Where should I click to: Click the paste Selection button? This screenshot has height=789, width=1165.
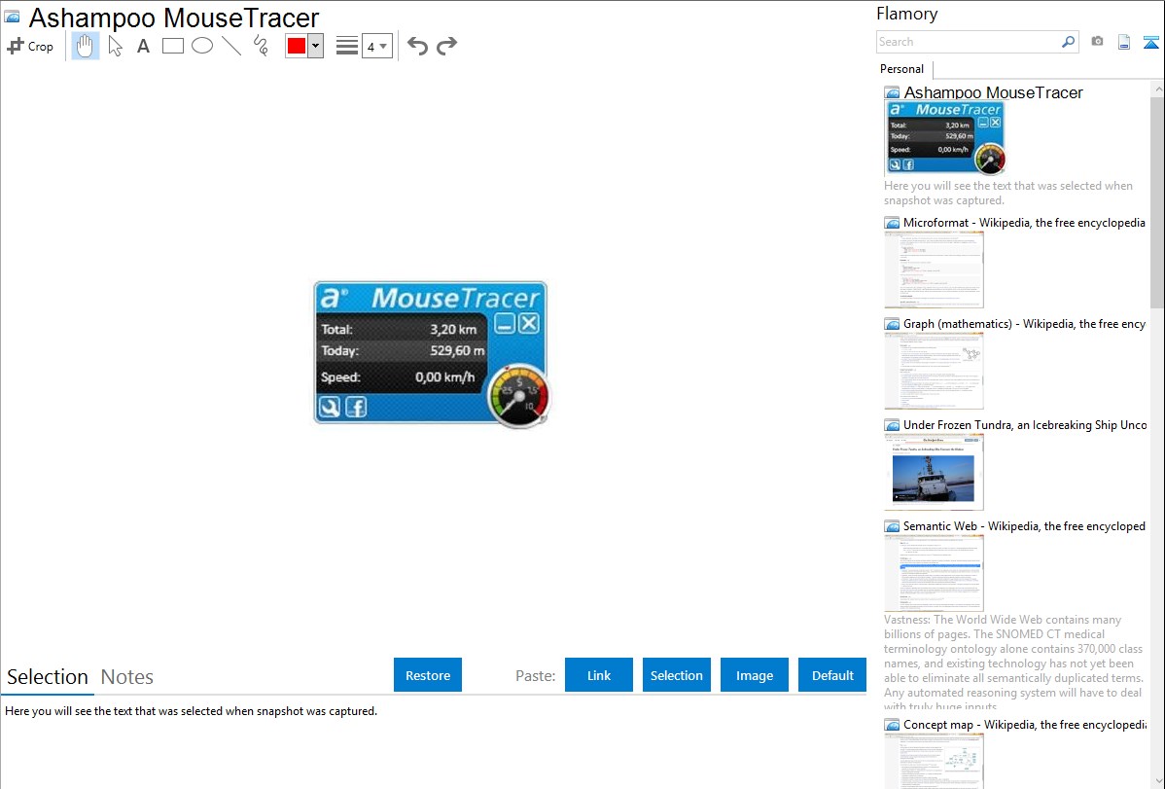(x=677, y=675)
